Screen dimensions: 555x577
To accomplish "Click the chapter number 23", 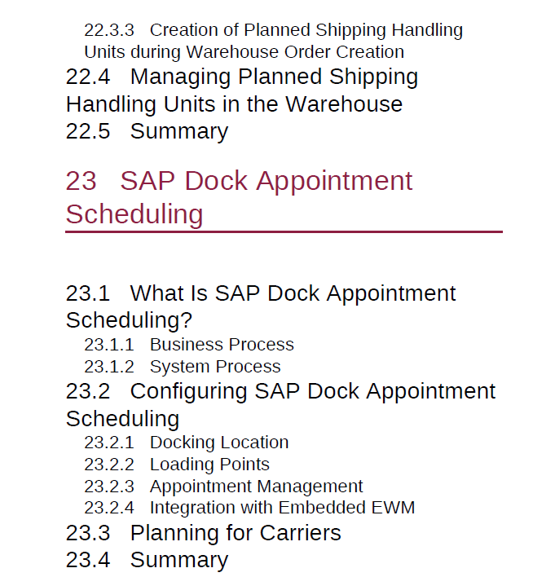I will tap(81, 181).
